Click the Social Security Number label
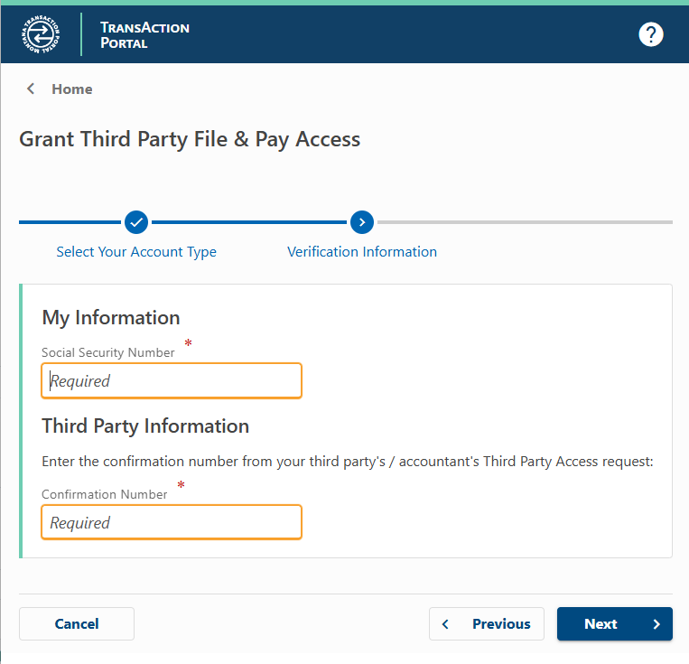689x664 pixels. (x=108, y=352)
